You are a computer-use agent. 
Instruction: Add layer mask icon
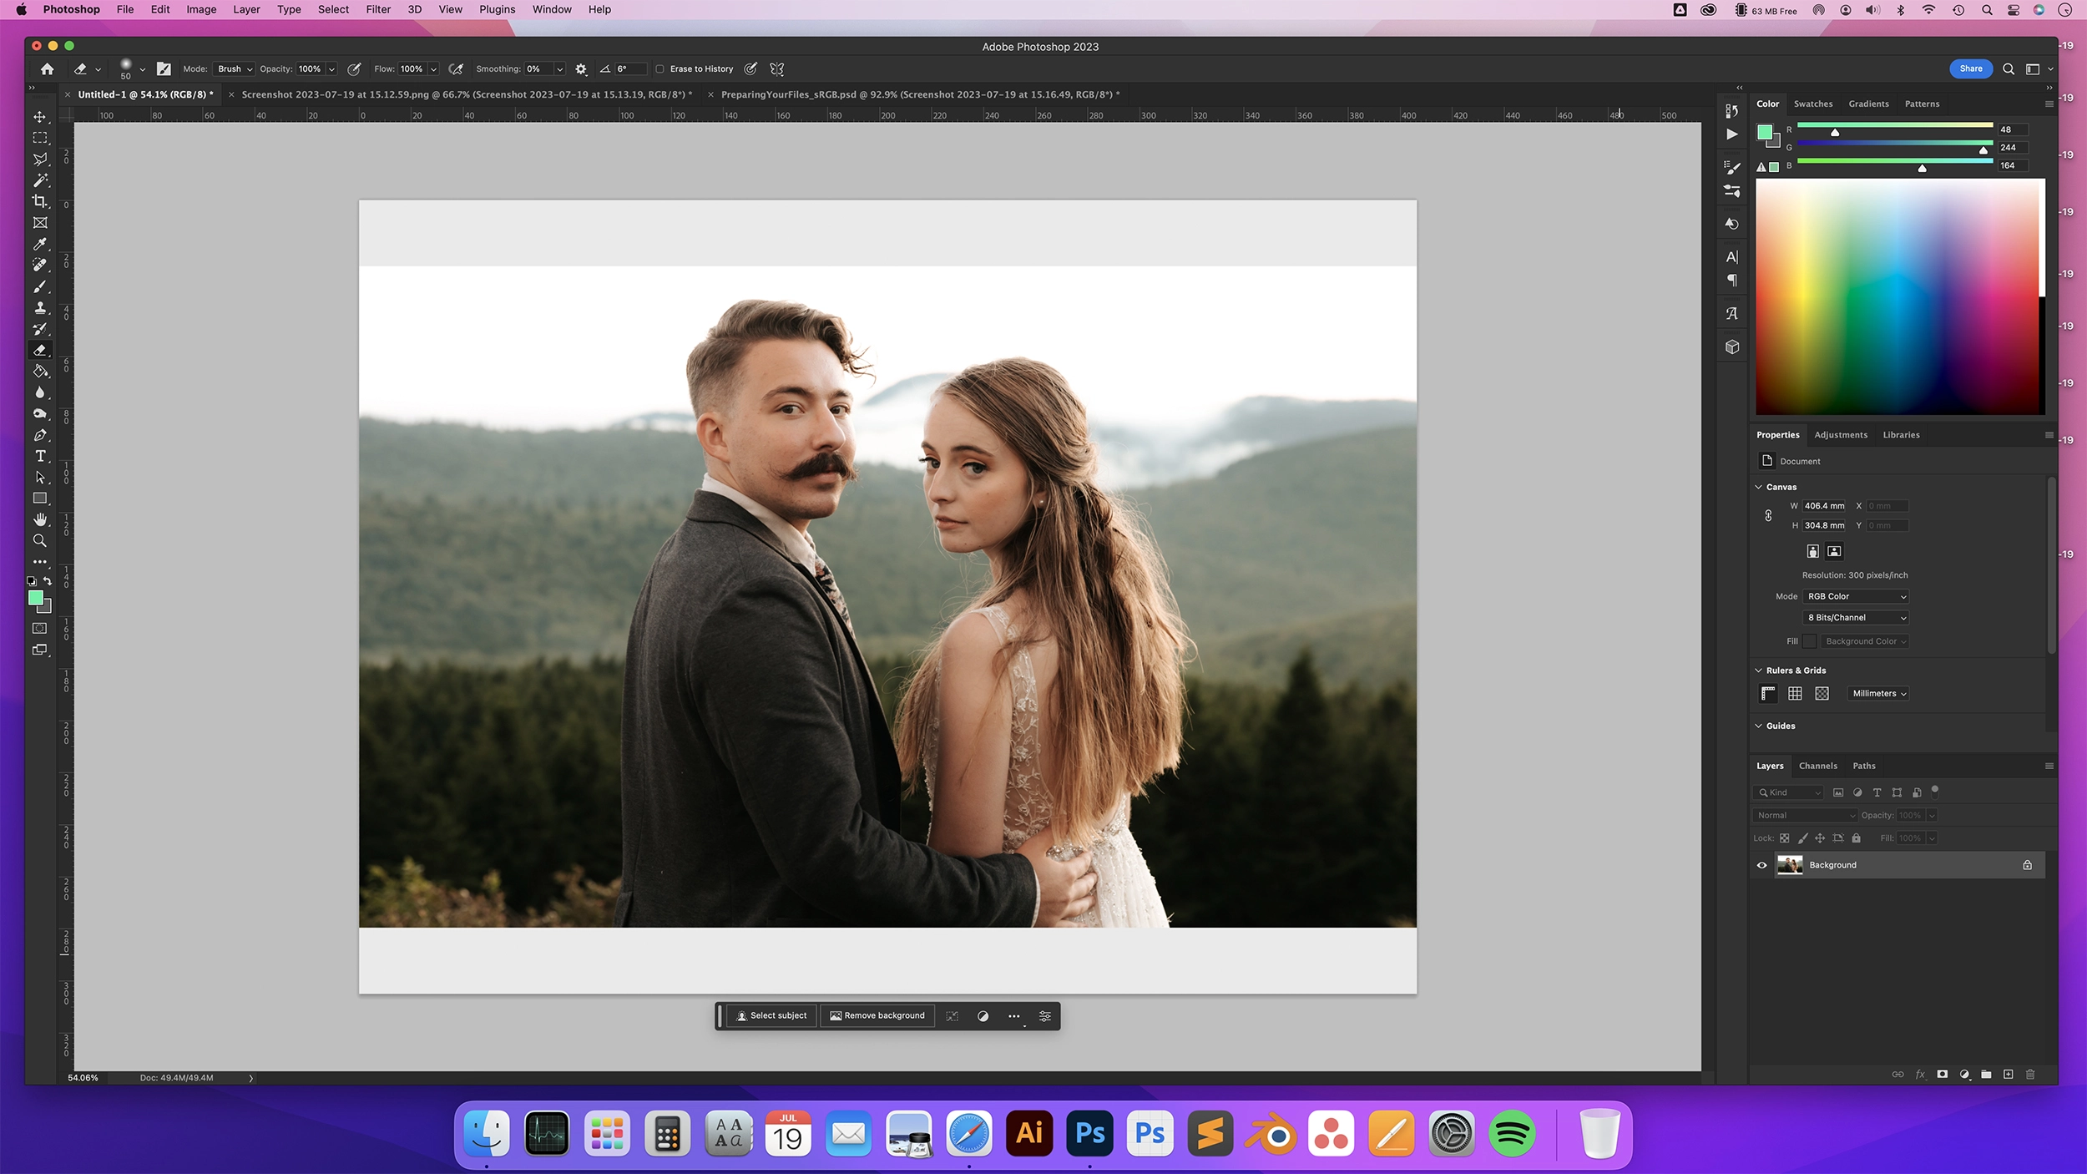(x=1943, y=1075)
